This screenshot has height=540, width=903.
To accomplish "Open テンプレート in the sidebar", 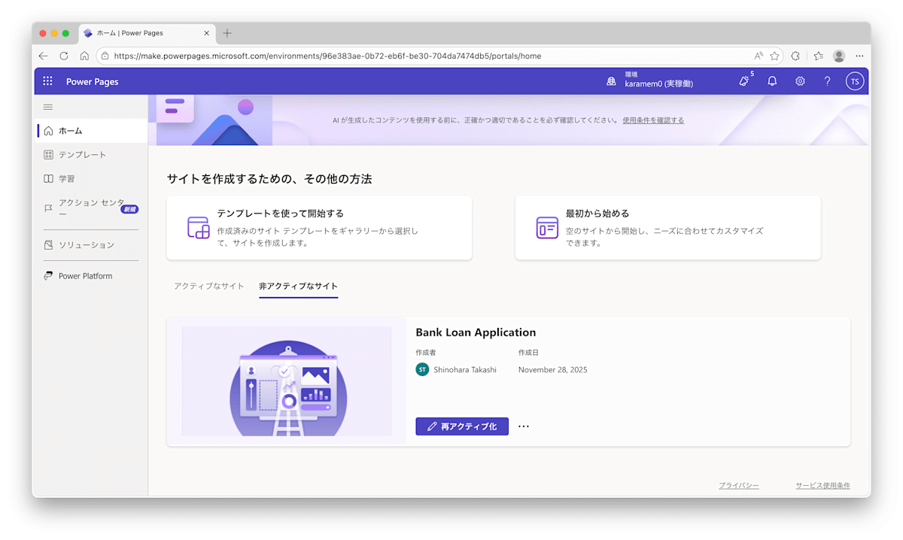I will click(x=91, y=155).
